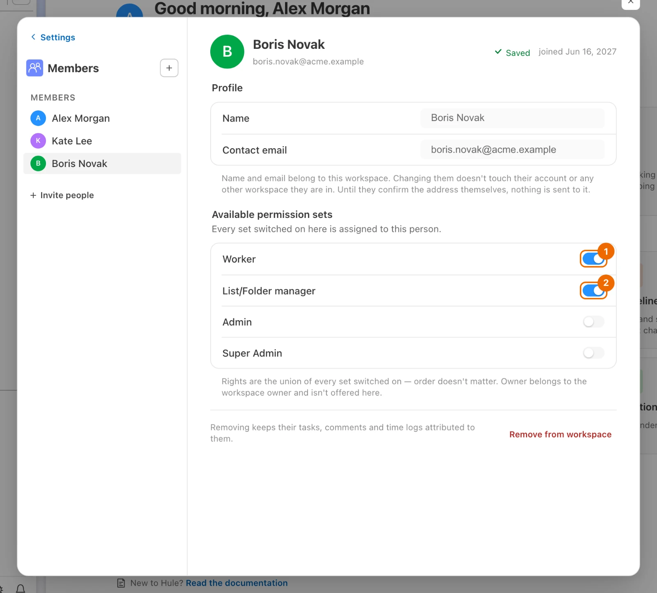Select Kate Lee in members list

tap(102, 141)
